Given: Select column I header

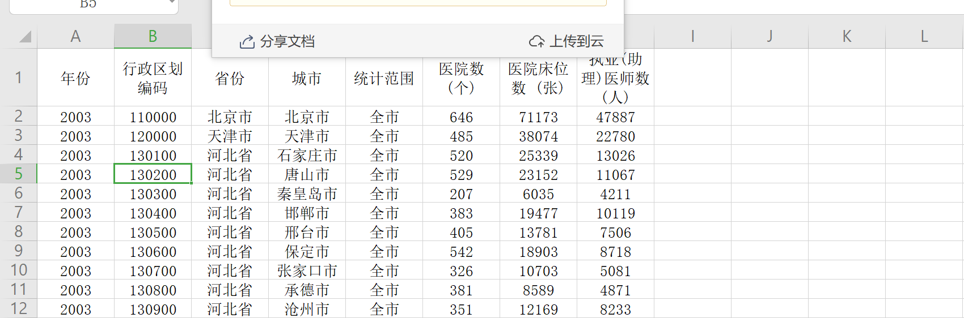Looking at the screenshot, I should [x=692, y=37].
